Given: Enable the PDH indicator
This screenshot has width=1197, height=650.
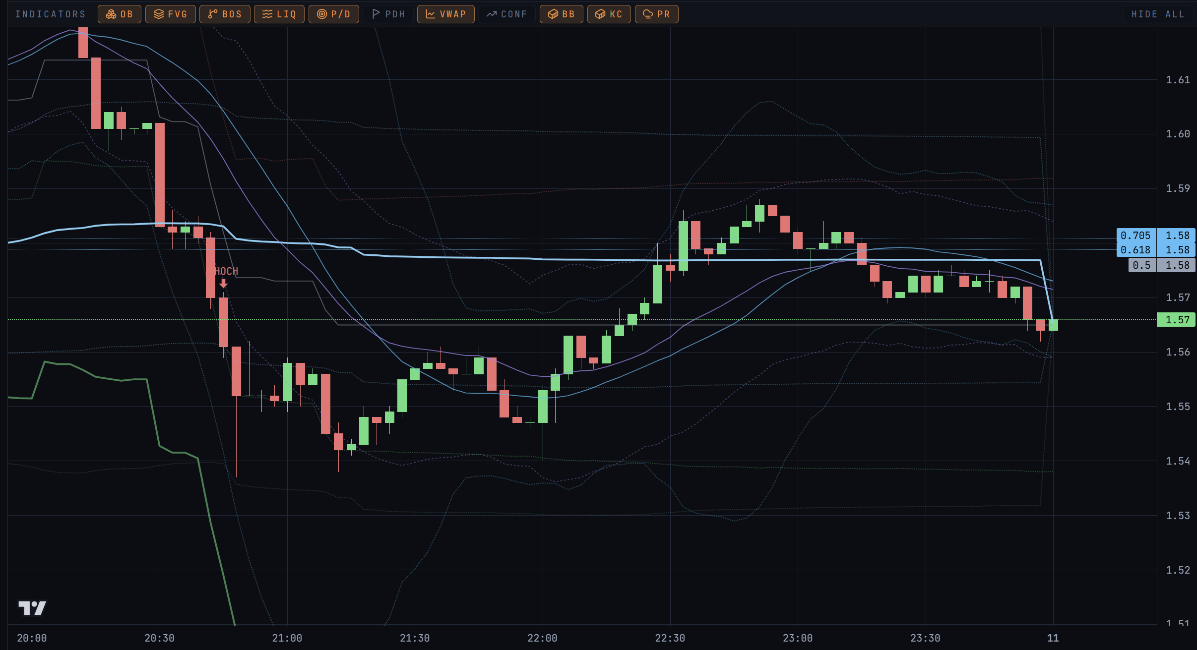Looking at the screenshot, I should click(388, 14).
